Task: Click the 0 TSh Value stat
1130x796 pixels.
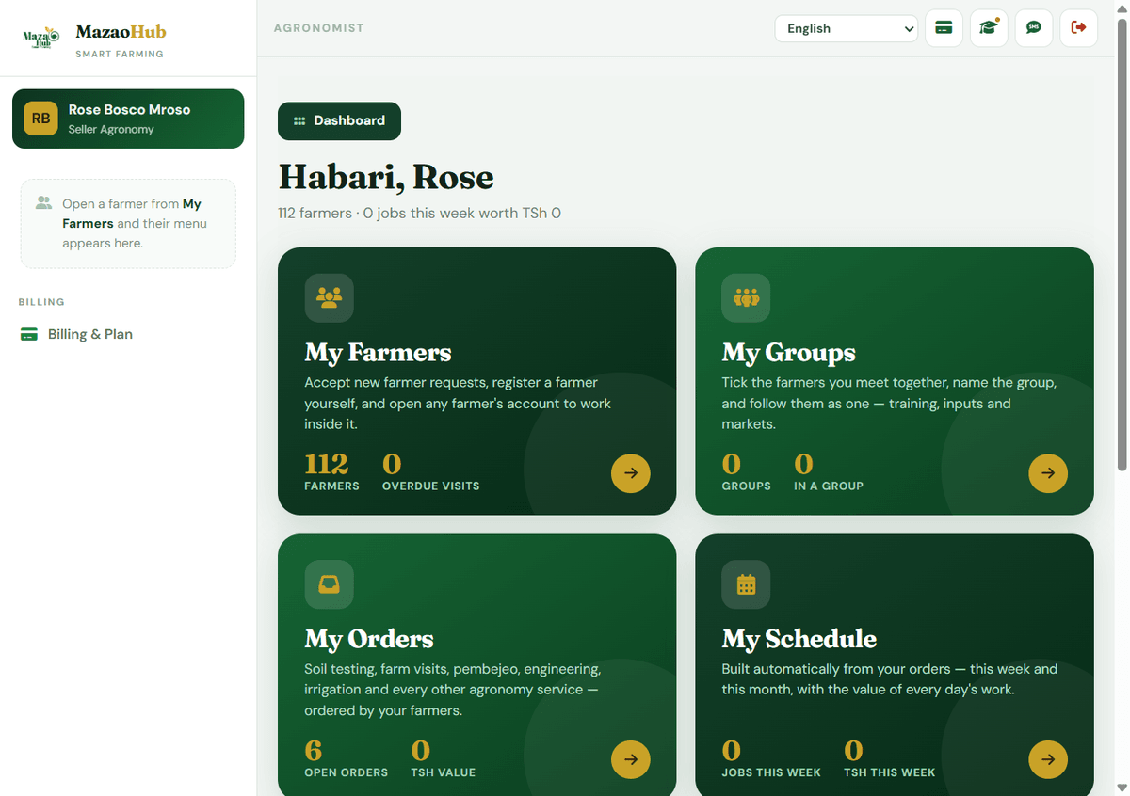Action: [443, 758]
